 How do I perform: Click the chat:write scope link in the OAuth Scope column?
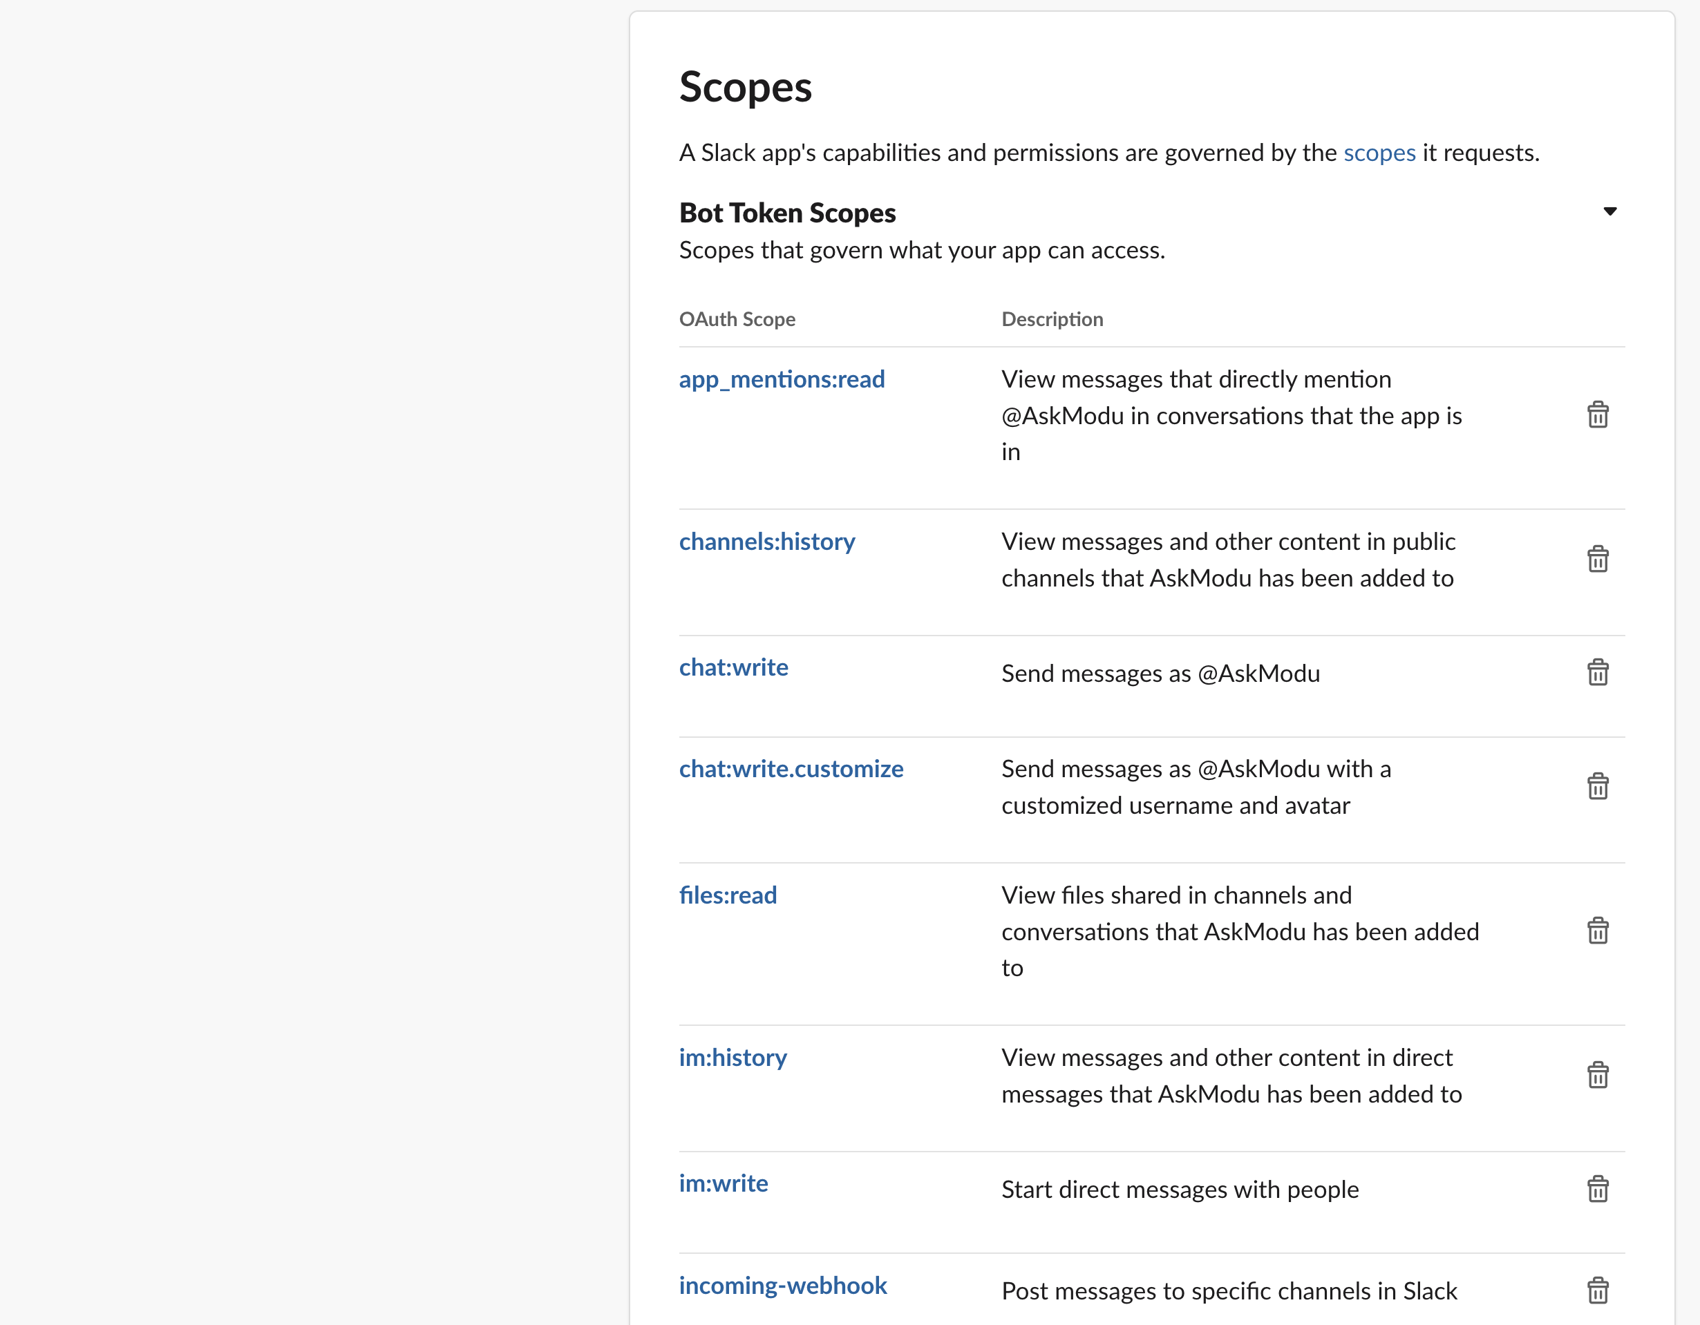coord(733,667)
